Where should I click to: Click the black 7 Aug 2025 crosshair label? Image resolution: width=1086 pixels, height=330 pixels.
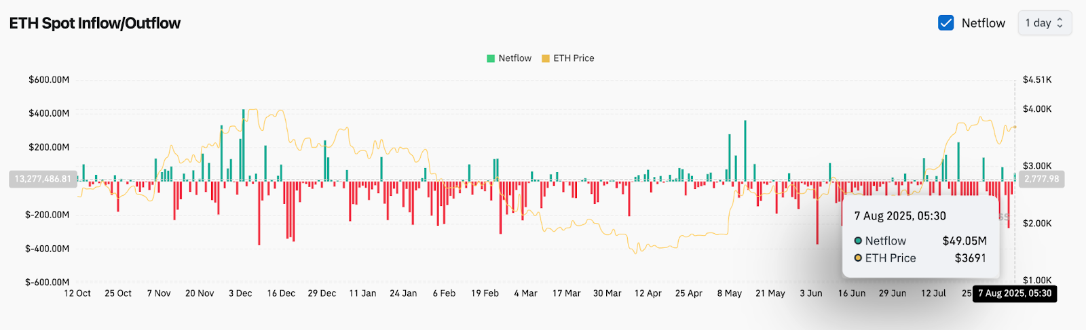[x=1014, y=293]
